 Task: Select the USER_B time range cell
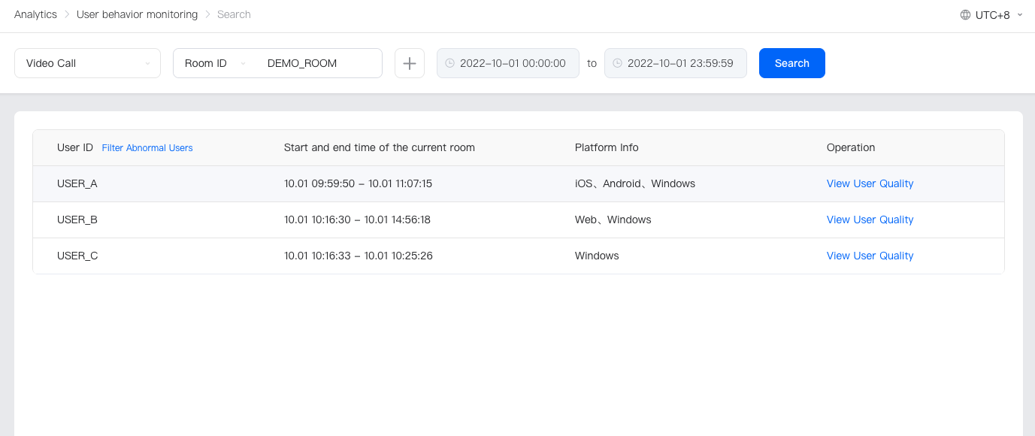point(357,220)
